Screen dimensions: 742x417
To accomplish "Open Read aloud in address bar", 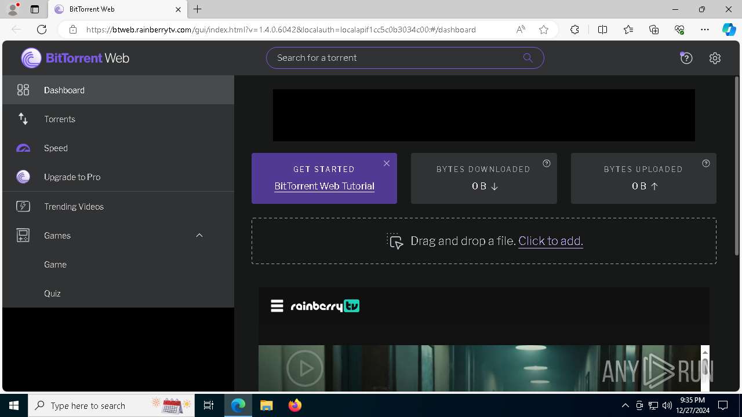I will (521, 30).
